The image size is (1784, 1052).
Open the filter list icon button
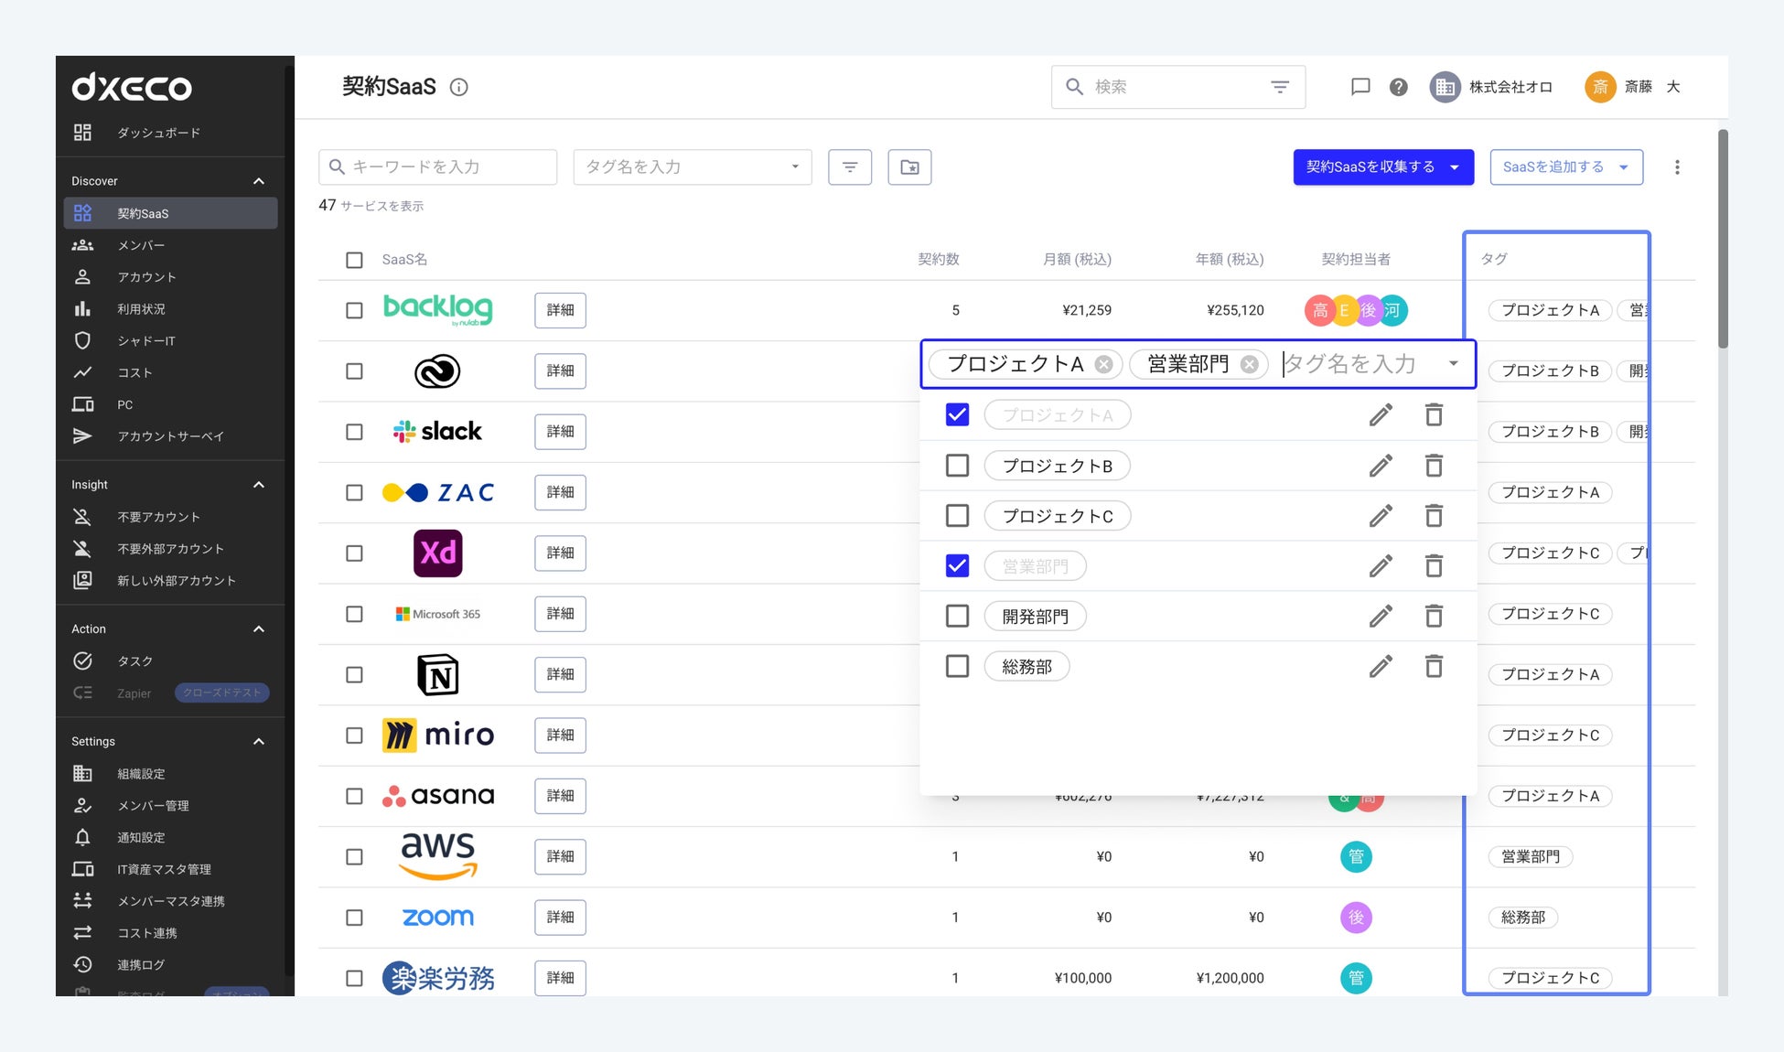click(x=850, y=167)
